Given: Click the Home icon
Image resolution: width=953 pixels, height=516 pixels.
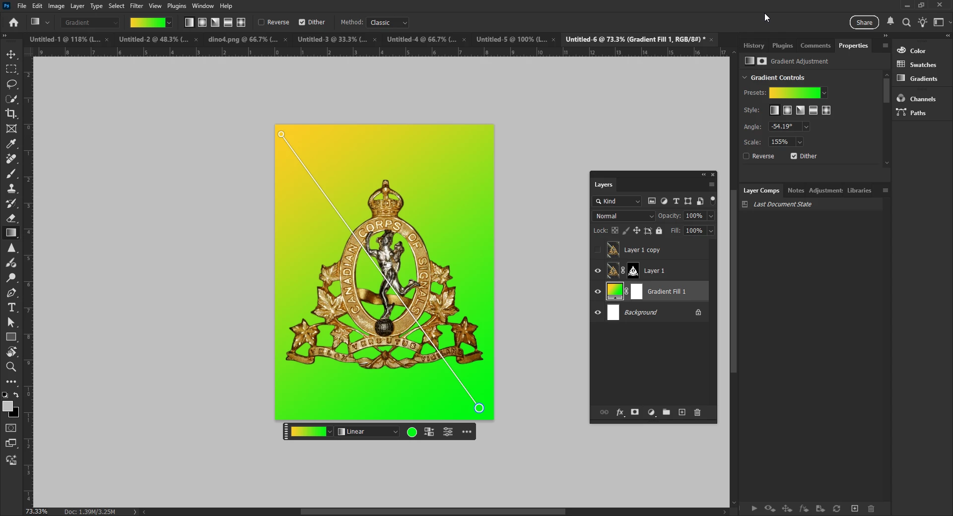Looking at the screenshot, I should [14, 22].
